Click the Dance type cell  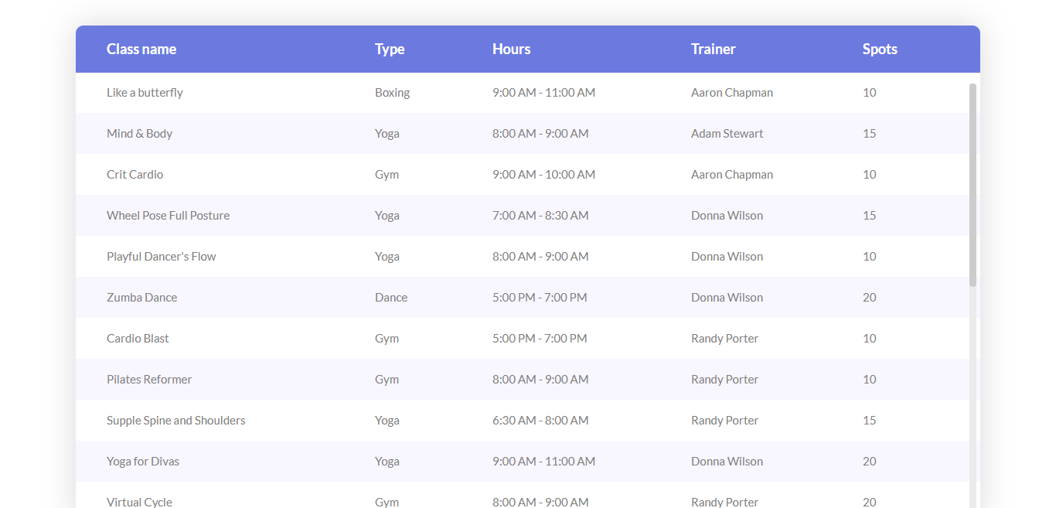click(390, 298)
